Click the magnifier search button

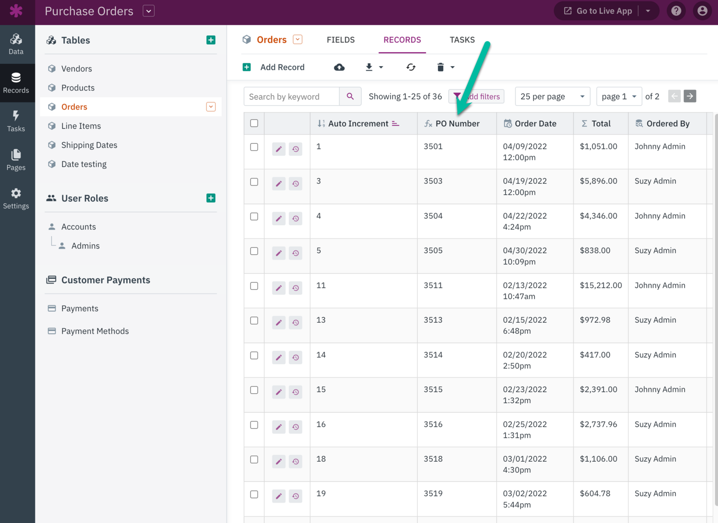coord(350,96)
